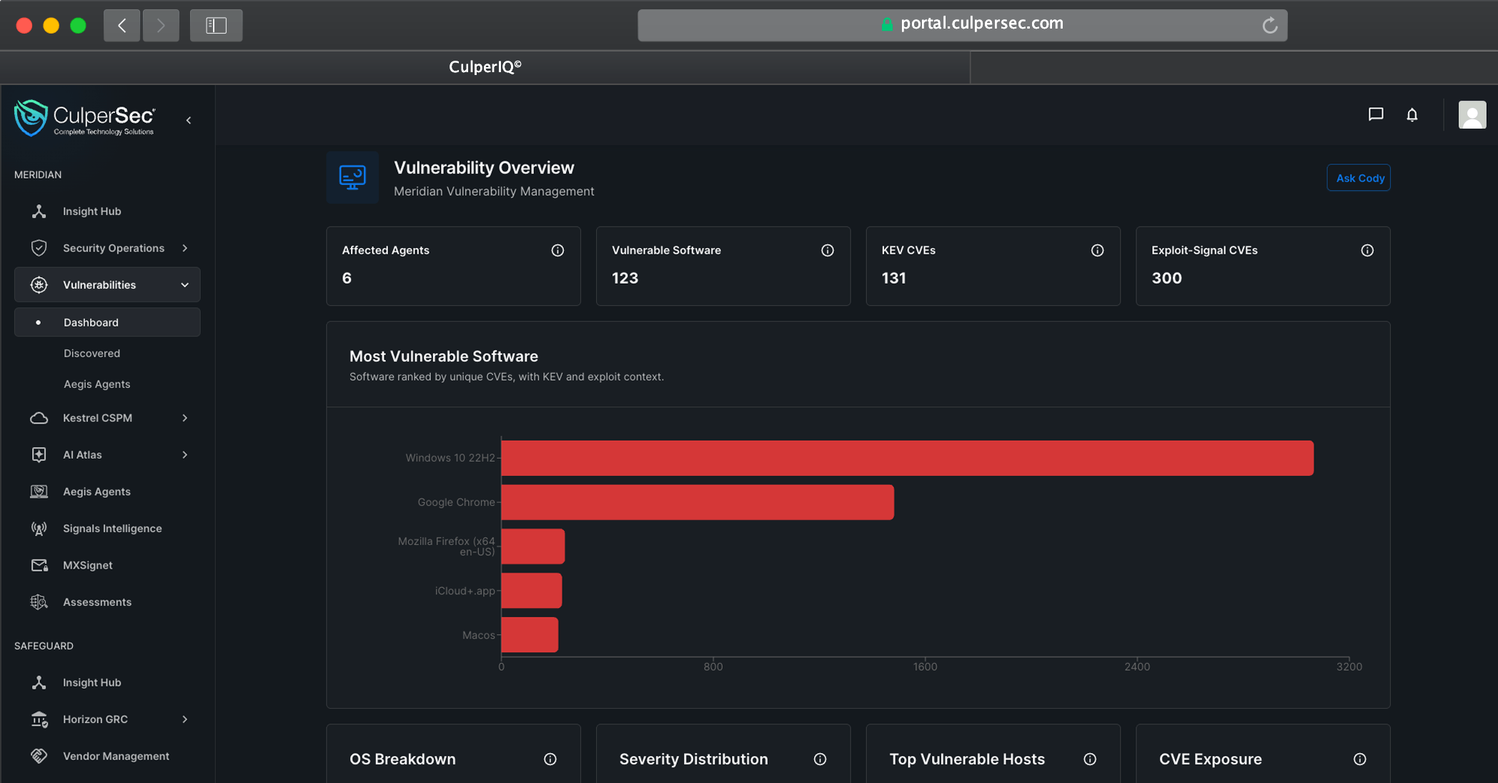The image size is (1498, 783).
Task: Click the Meridian Insight Hub icon
Action: coord(39,211)
